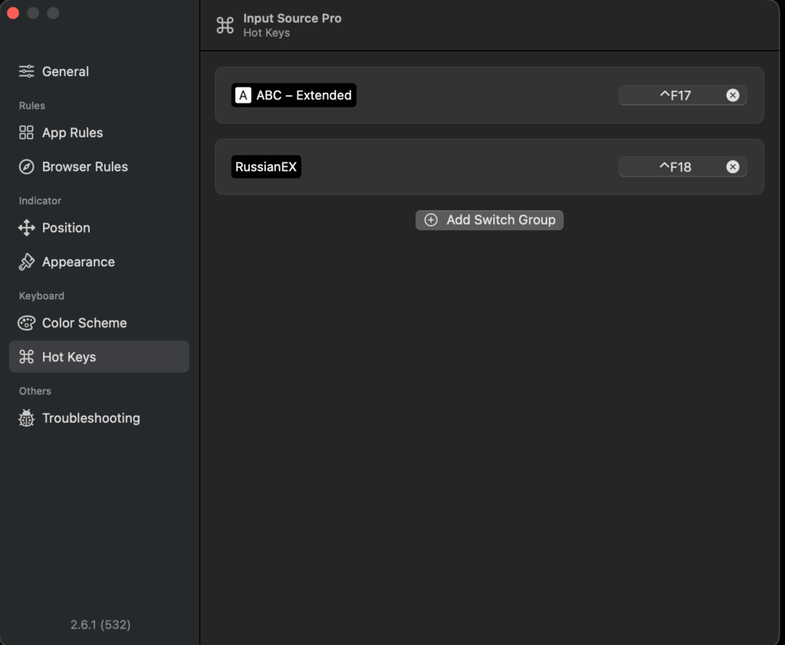This screenshot has width=785, height=645.
Task: Click the red close window button
Action: (x=13, y=13)
